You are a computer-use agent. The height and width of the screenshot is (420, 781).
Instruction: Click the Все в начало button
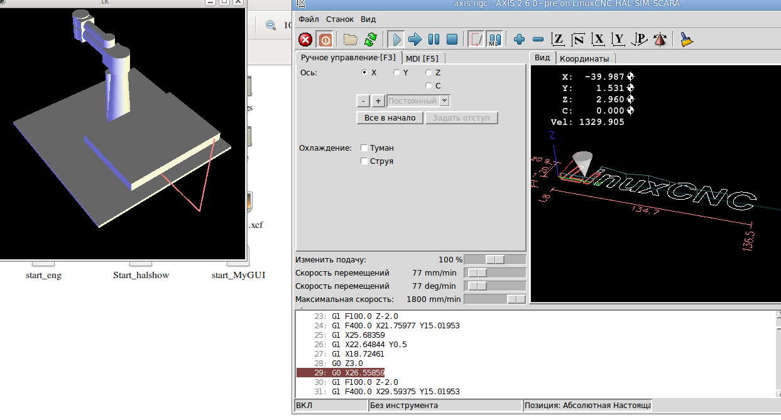click(390, 118)
